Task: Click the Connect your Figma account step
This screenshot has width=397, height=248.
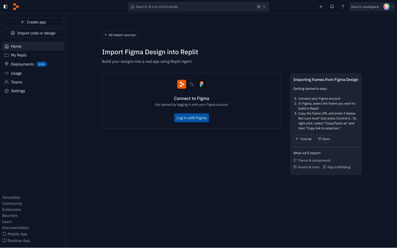Action: point(319,99)
